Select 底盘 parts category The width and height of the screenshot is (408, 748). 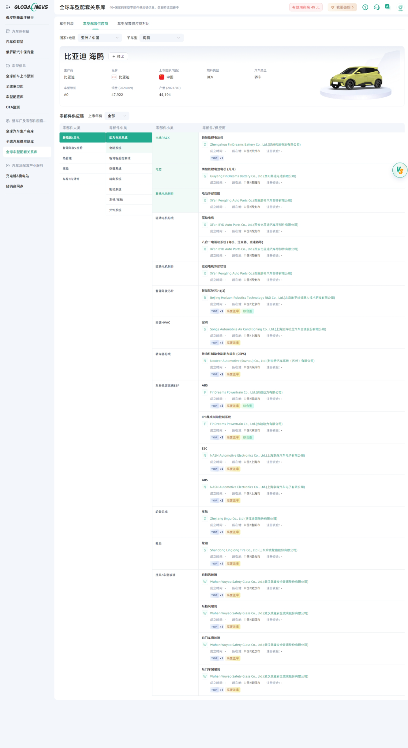[x=82, y=169]
